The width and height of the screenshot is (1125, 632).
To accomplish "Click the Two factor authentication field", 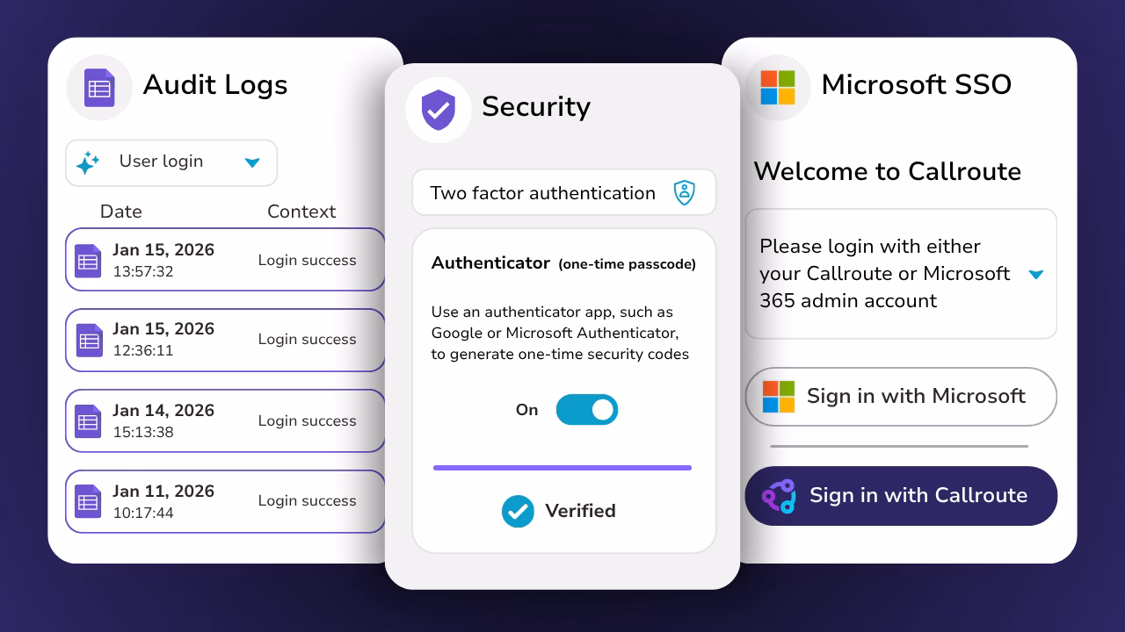I will 543,193.
